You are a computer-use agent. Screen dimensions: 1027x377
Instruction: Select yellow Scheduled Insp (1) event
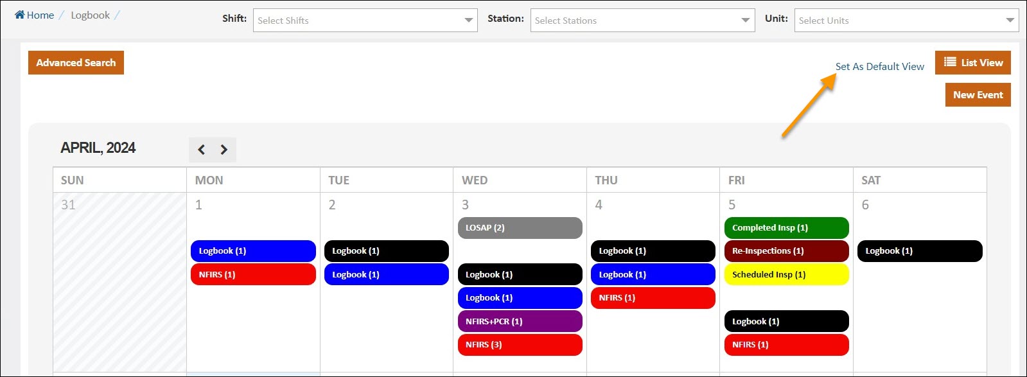(786, 275)
